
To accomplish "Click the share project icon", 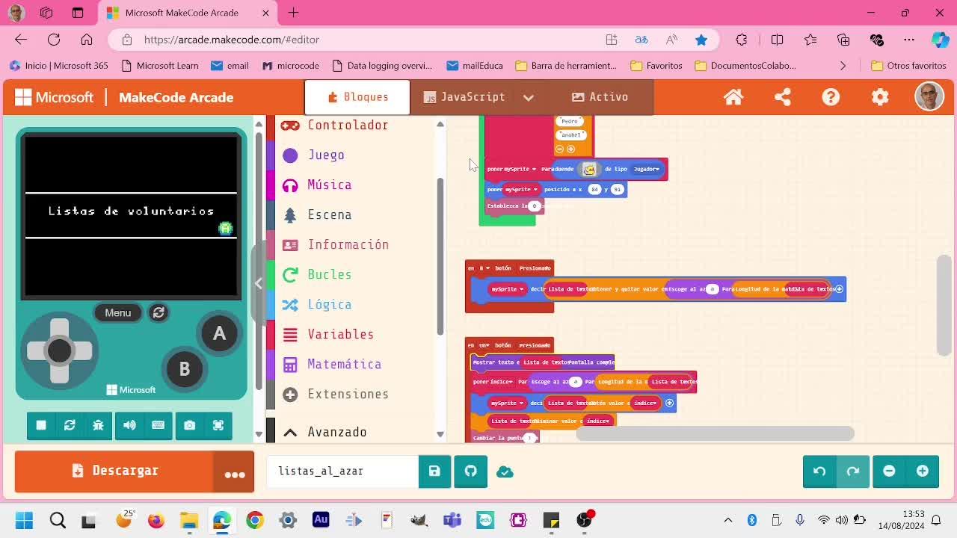I will [782, 97].
